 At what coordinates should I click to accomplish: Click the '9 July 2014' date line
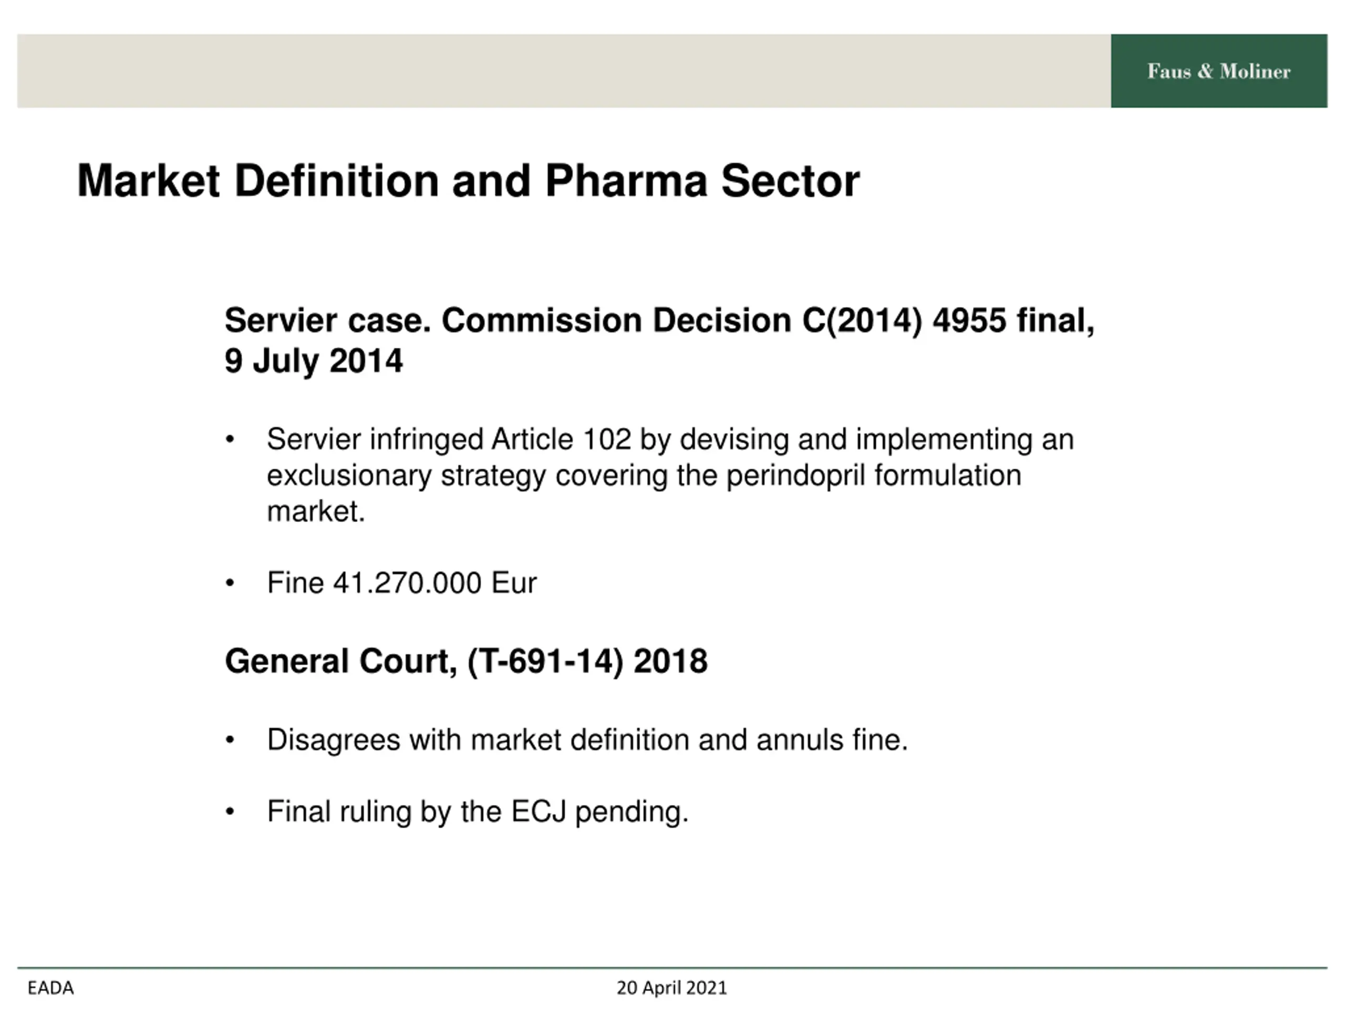point(314,361)
